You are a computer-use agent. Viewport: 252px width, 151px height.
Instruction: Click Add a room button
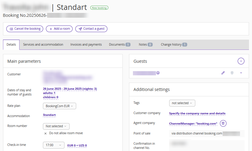(x=59, y=29)
